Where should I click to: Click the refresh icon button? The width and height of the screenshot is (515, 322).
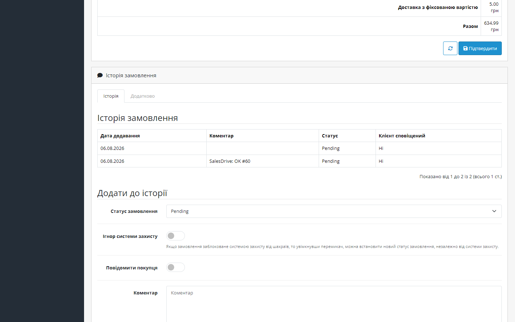click(450, 48)
